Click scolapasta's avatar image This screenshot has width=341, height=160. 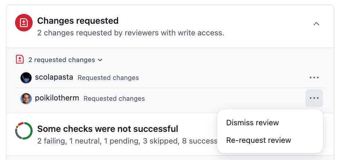[26, 77]
